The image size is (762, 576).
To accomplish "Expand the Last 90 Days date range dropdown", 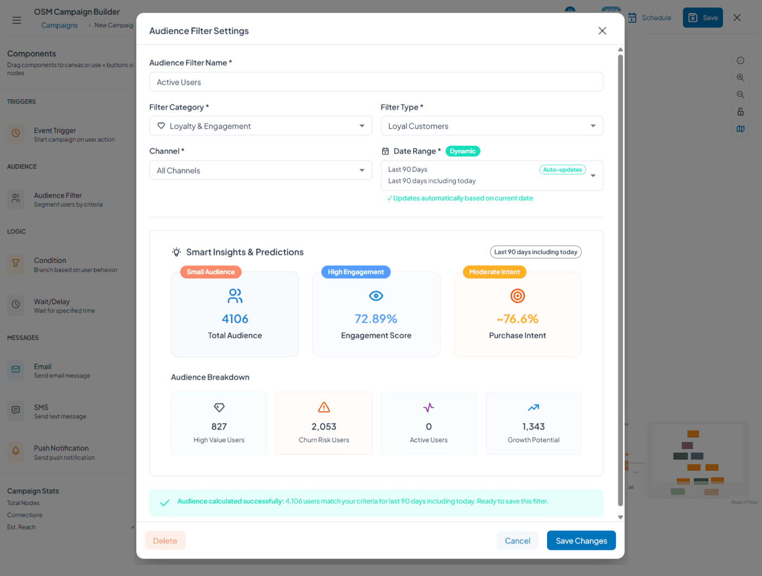I will [492, 175].
